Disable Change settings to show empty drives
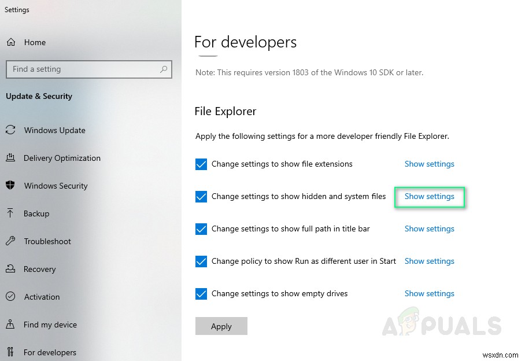The width and height of the screenshot is (525, 361). 201,294
